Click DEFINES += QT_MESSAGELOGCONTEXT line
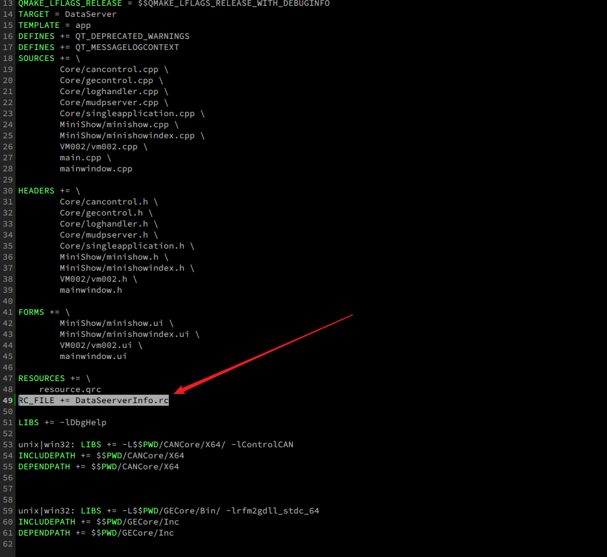Viewport: 607px width, 557px height. [99, 47]
